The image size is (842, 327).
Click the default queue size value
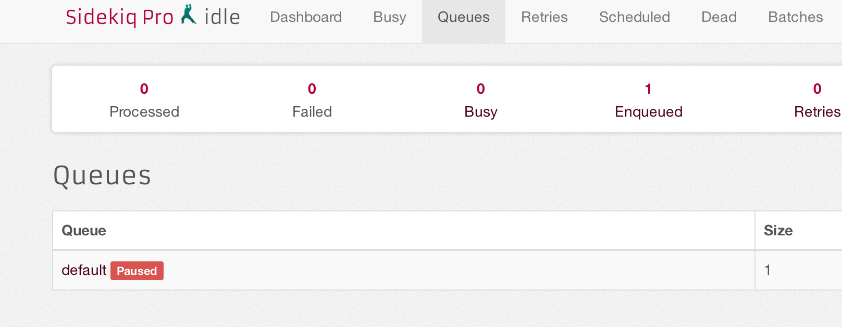(x=767, y=270)
